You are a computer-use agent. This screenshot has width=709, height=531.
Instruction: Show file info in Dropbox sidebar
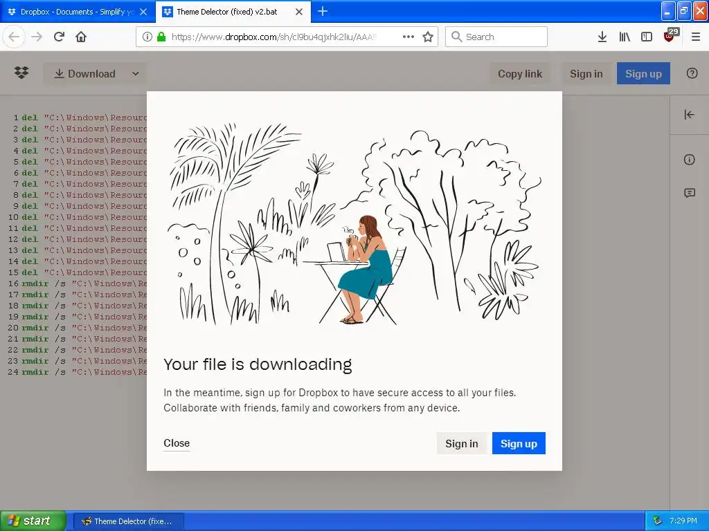point(689,160)
